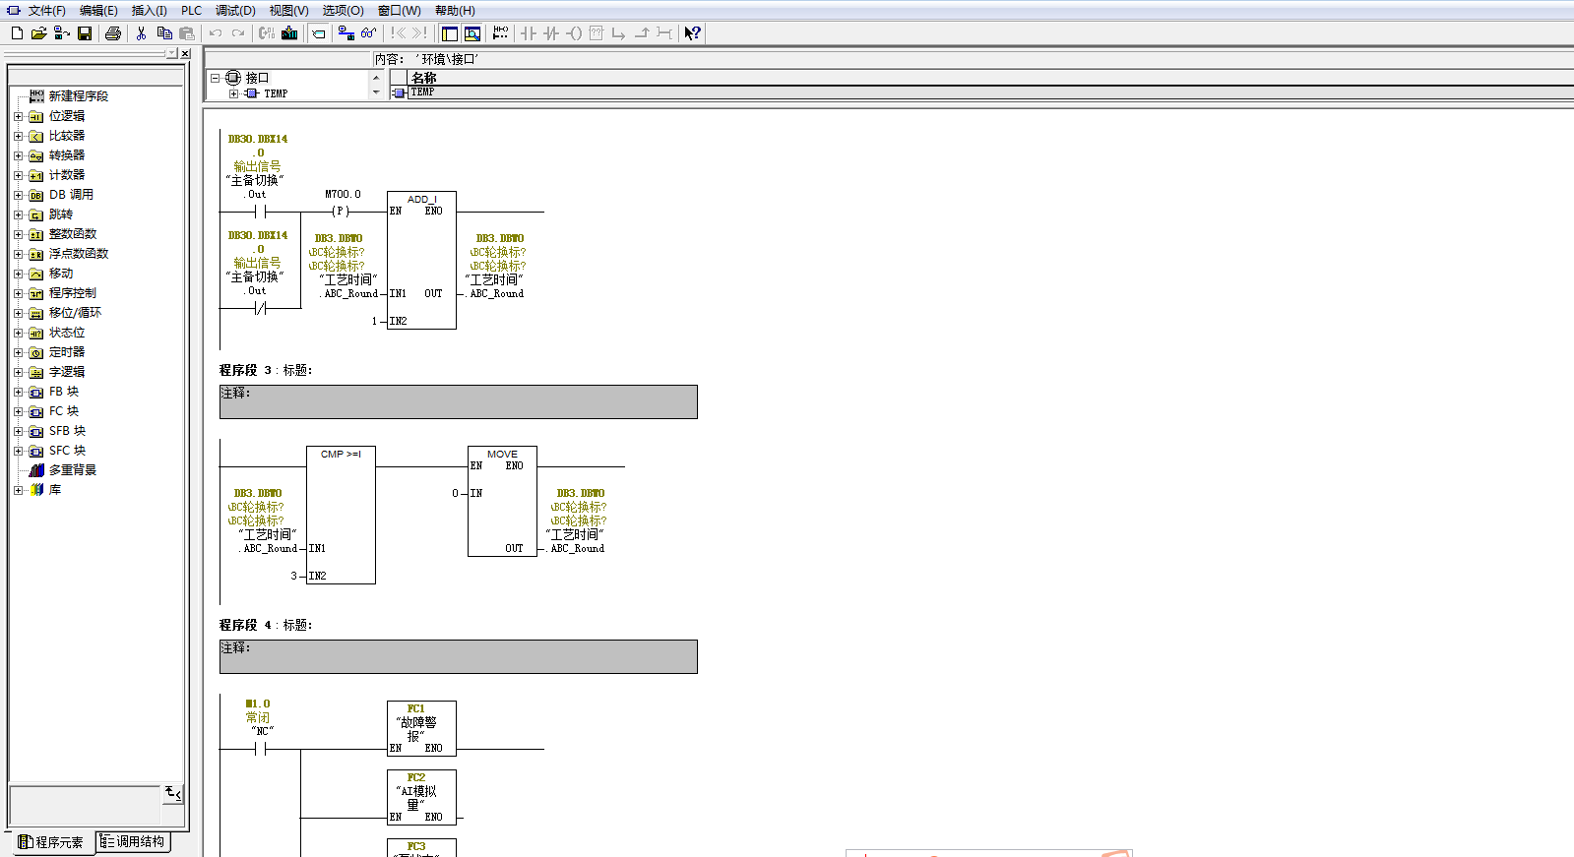Select 新建程序段 in the element tree
Viewport: 1574px width, 857px height.
coord(79,96)
